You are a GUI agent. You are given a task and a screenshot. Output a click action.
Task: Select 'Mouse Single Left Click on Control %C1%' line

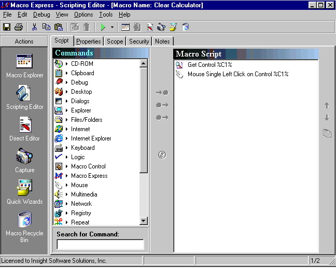pos(238,74)
